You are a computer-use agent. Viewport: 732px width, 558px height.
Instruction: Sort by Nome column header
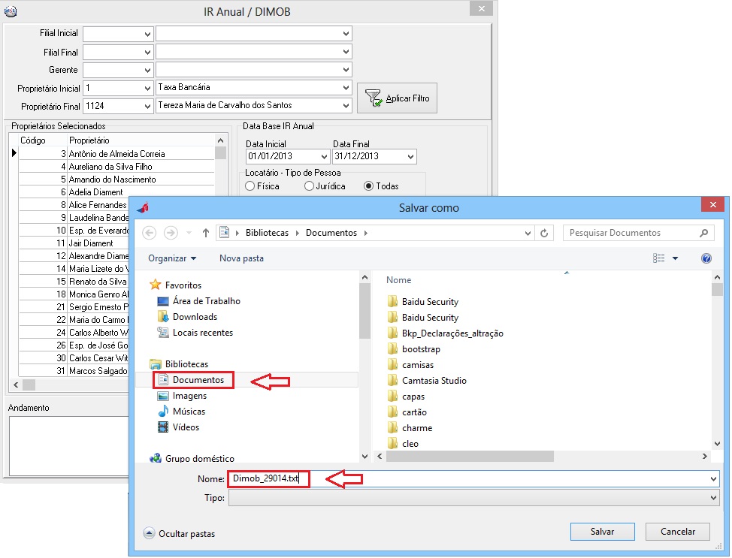pyautogui.click(x=398, y=280)
